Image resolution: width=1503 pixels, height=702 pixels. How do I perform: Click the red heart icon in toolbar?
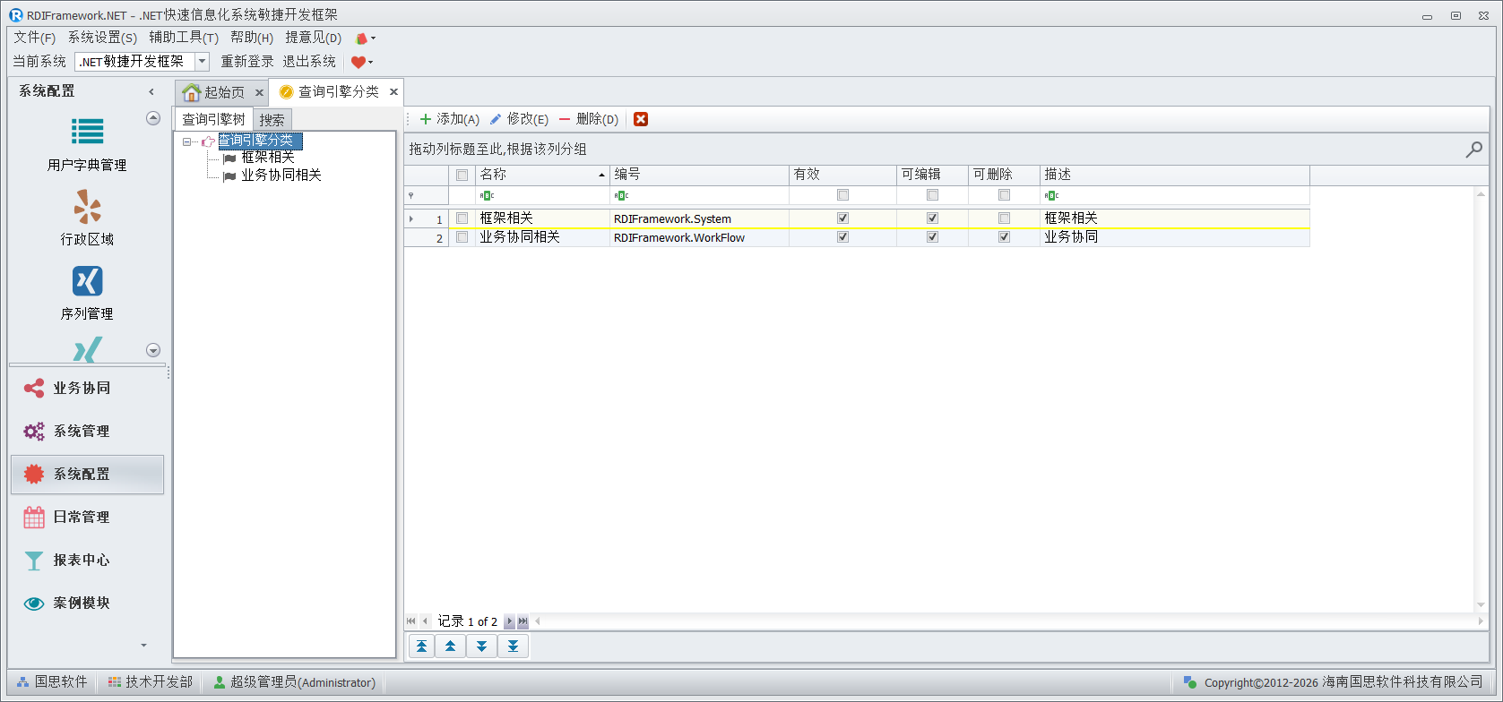click(x=358, y=62)
